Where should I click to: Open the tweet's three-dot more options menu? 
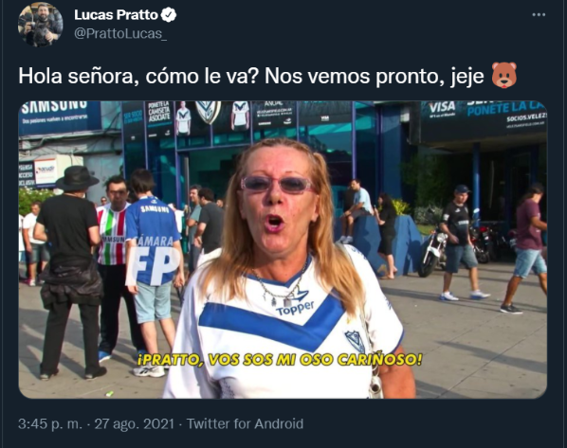click(539, 15)
